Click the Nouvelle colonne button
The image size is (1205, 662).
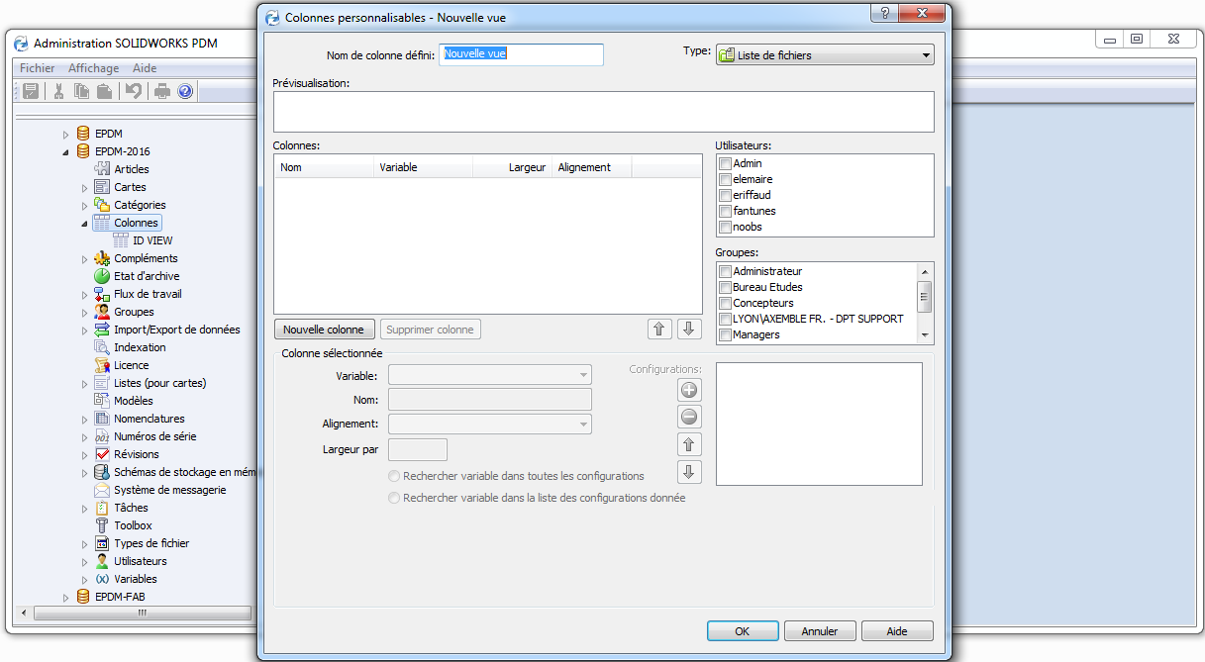pos(324,330)
